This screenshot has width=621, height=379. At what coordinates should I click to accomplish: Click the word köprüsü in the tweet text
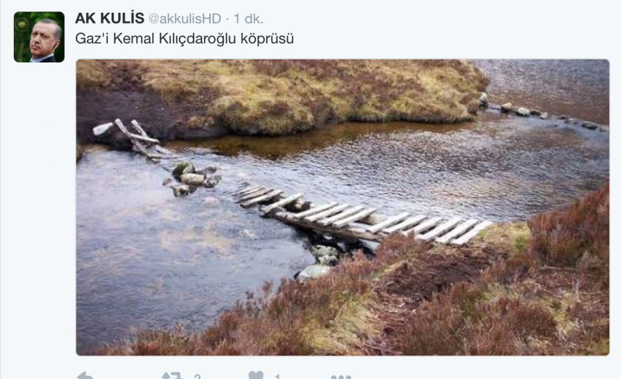[267, 39]
